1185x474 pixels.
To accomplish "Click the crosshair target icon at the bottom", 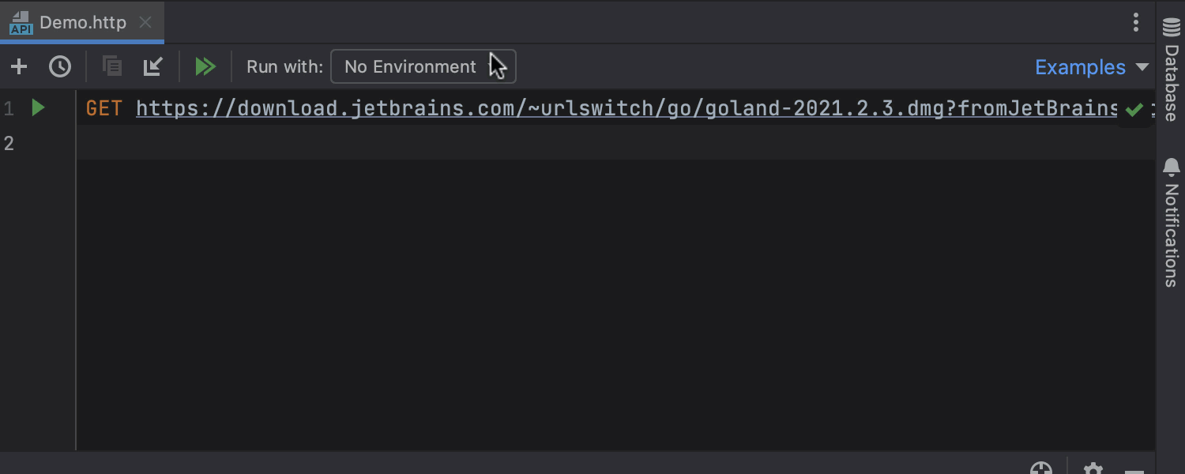I will [x=1041, y=469].
